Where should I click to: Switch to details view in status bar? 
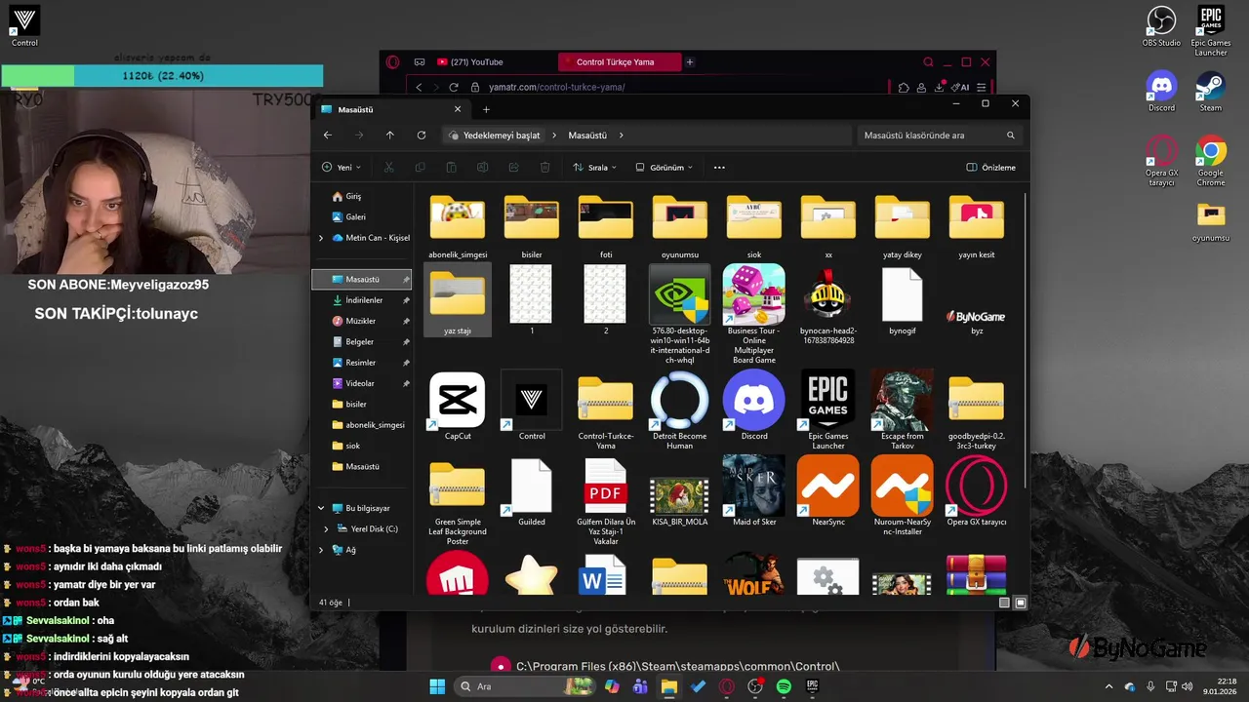[1004, 603]
